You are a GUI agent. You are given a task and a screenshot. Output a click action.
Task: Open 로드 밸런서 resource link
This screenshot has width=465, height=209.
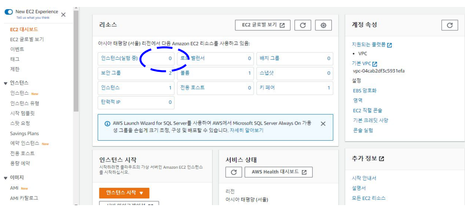point(193,58)
